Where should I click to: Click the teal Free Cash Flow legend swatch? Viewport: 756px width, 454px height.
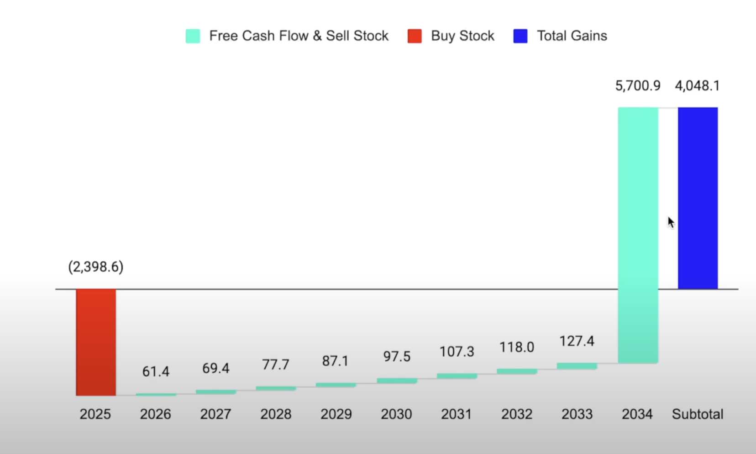click(x=193, y=36)
